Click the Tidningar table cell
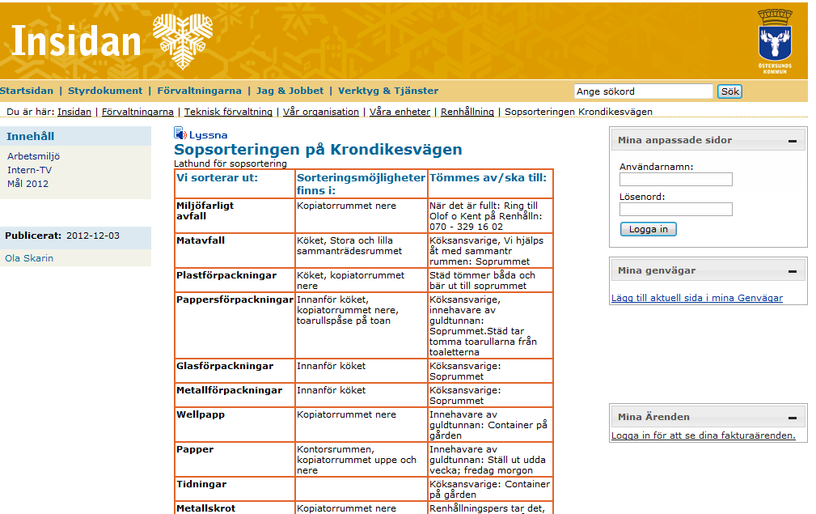 click(x=235, y=489)
